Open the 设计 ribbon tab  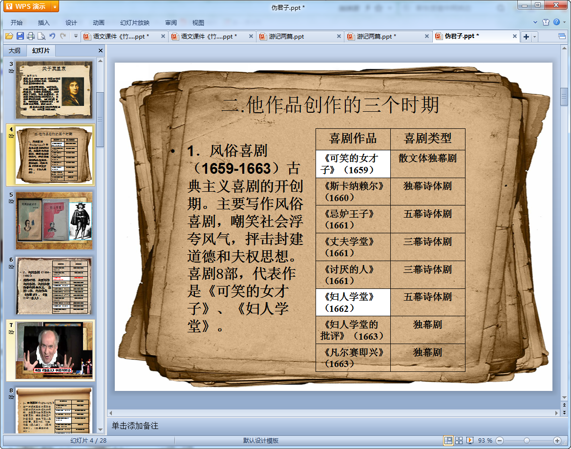tap(71, 22)
